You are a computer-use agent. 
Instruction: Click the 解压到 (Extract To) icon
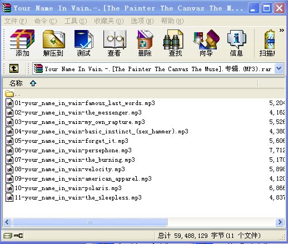click(x=53, y=43)
